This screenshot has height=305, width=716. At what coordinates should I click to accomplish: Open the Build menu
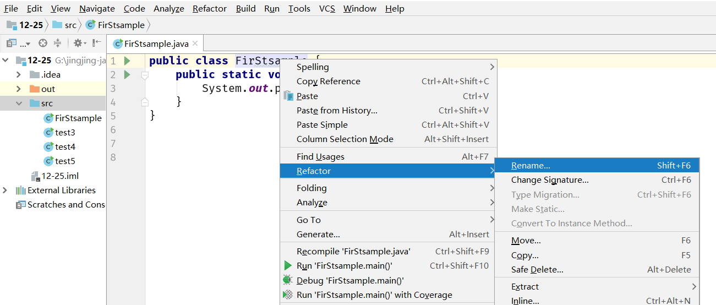(245, 9)
